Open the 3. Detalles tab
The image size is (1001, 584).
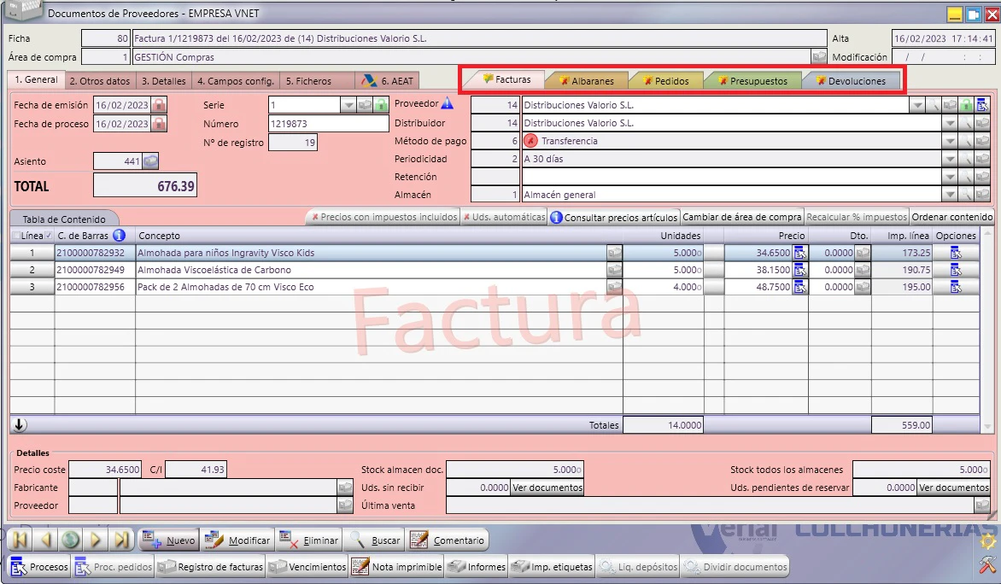[x=163, y=81]
